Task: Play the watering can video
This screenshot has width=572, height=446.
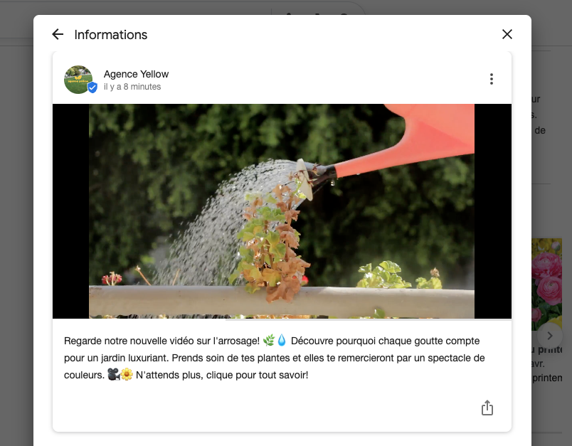Action: (282, 211)
